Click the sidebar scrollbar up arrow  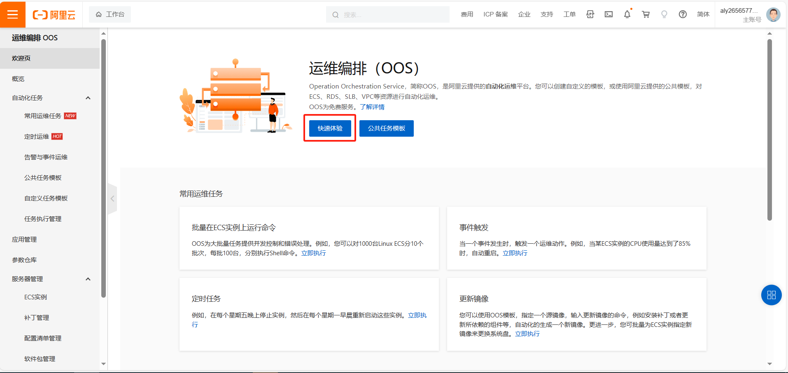(104, 33)
